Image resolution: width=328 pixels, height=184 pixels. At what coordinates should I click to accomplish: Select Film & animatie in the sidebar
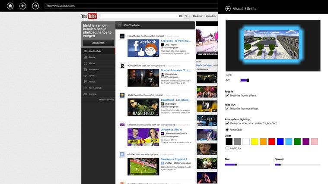98,88
